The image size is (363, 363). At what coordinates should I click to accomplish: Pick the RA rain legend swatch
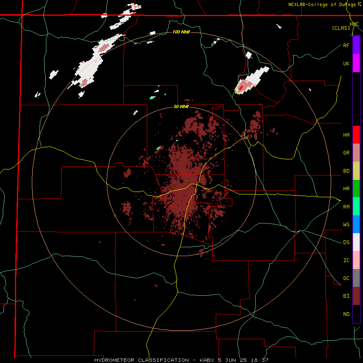(x=356, y=207)
